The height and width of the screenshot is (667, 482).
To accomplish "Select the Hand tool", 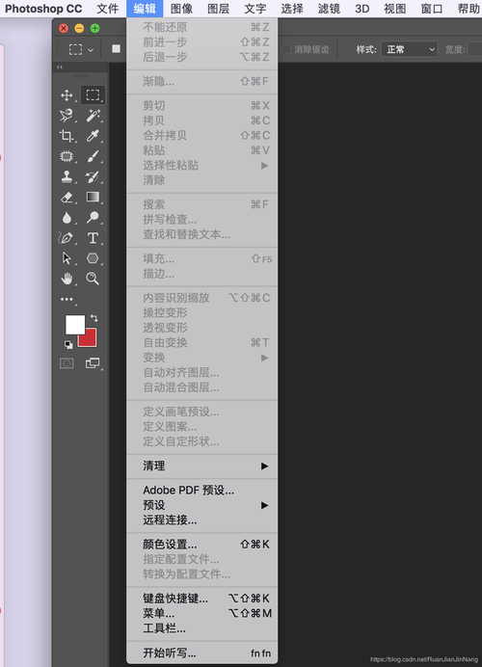I will tap(67, 279).
